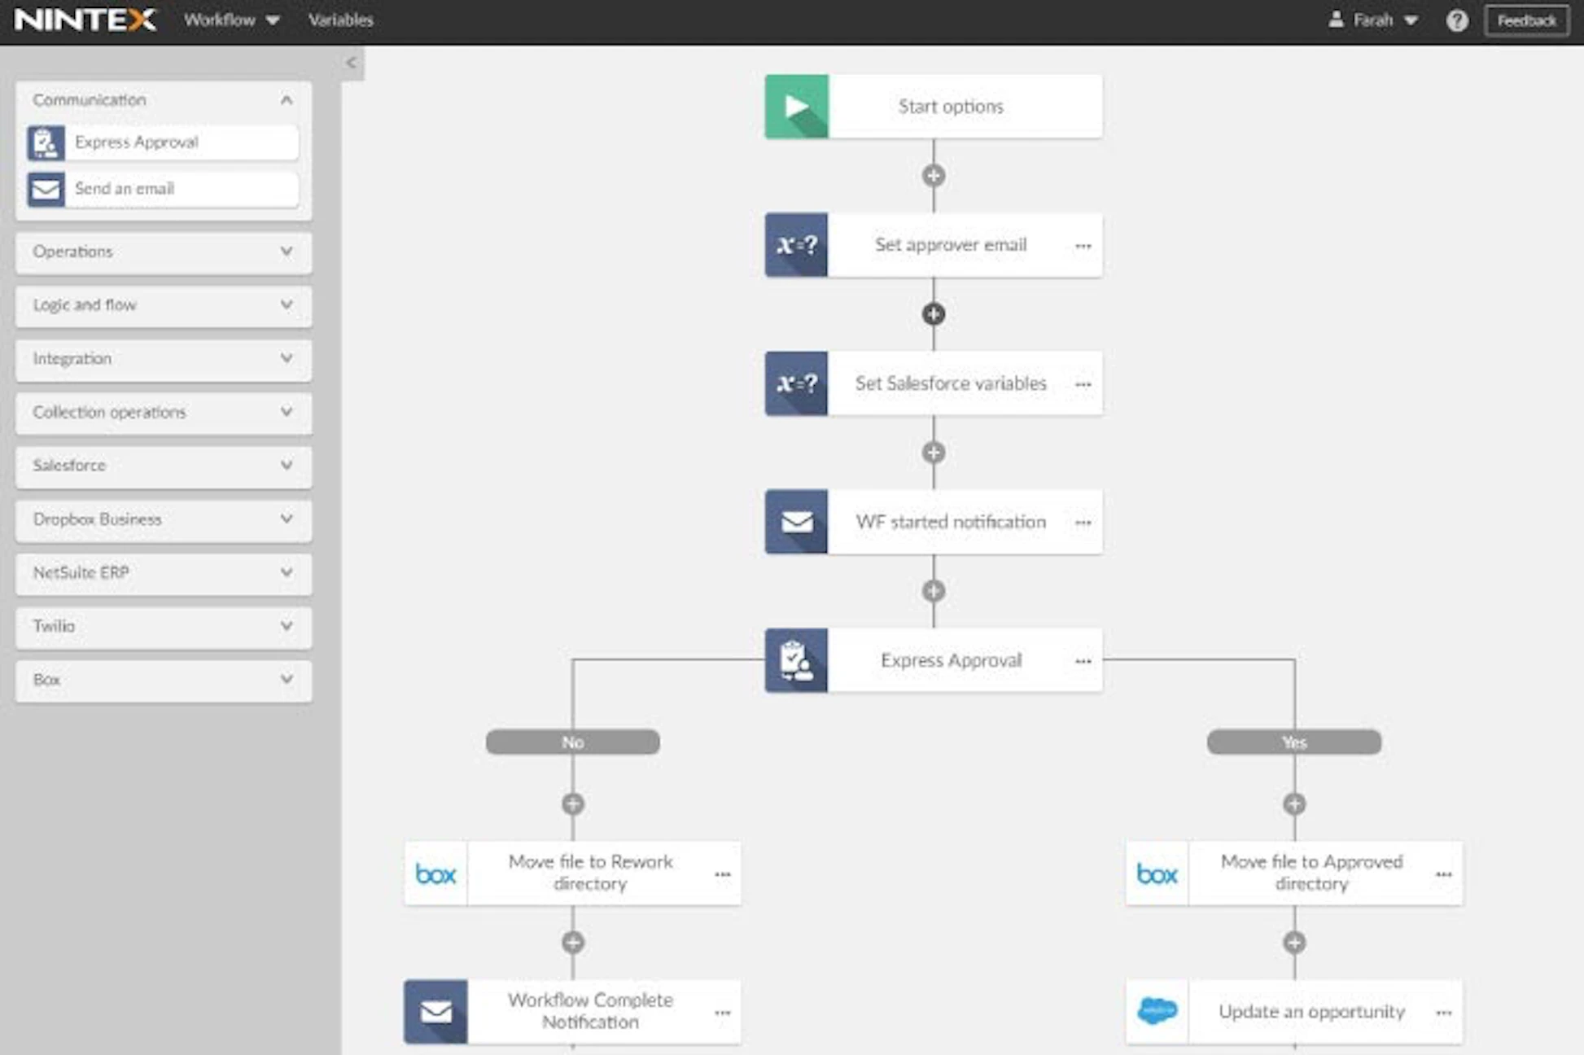Image resolution: width=1584 pixels, height=1055 pixels.
Task: Expand the Dropbox Business section
Action: coord(286,519)
